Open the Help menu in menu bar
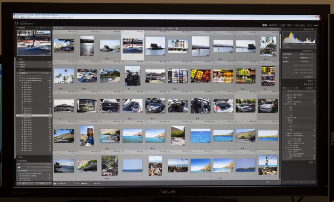The width and height of the screenshot is (334, 202). click(x=69, y=18)
